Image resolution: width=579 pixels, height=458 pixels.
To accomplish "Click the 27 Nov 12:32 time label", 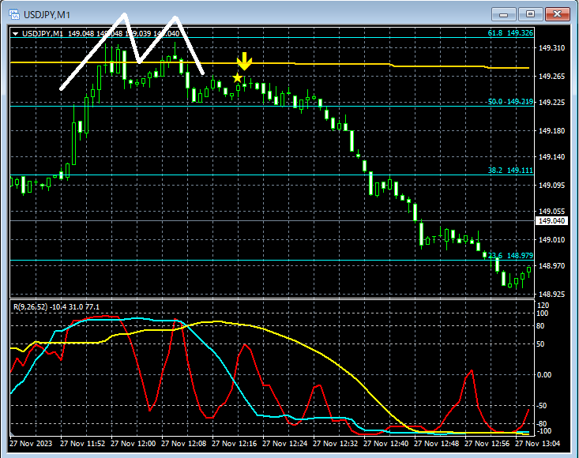I will tap(335, 443).
